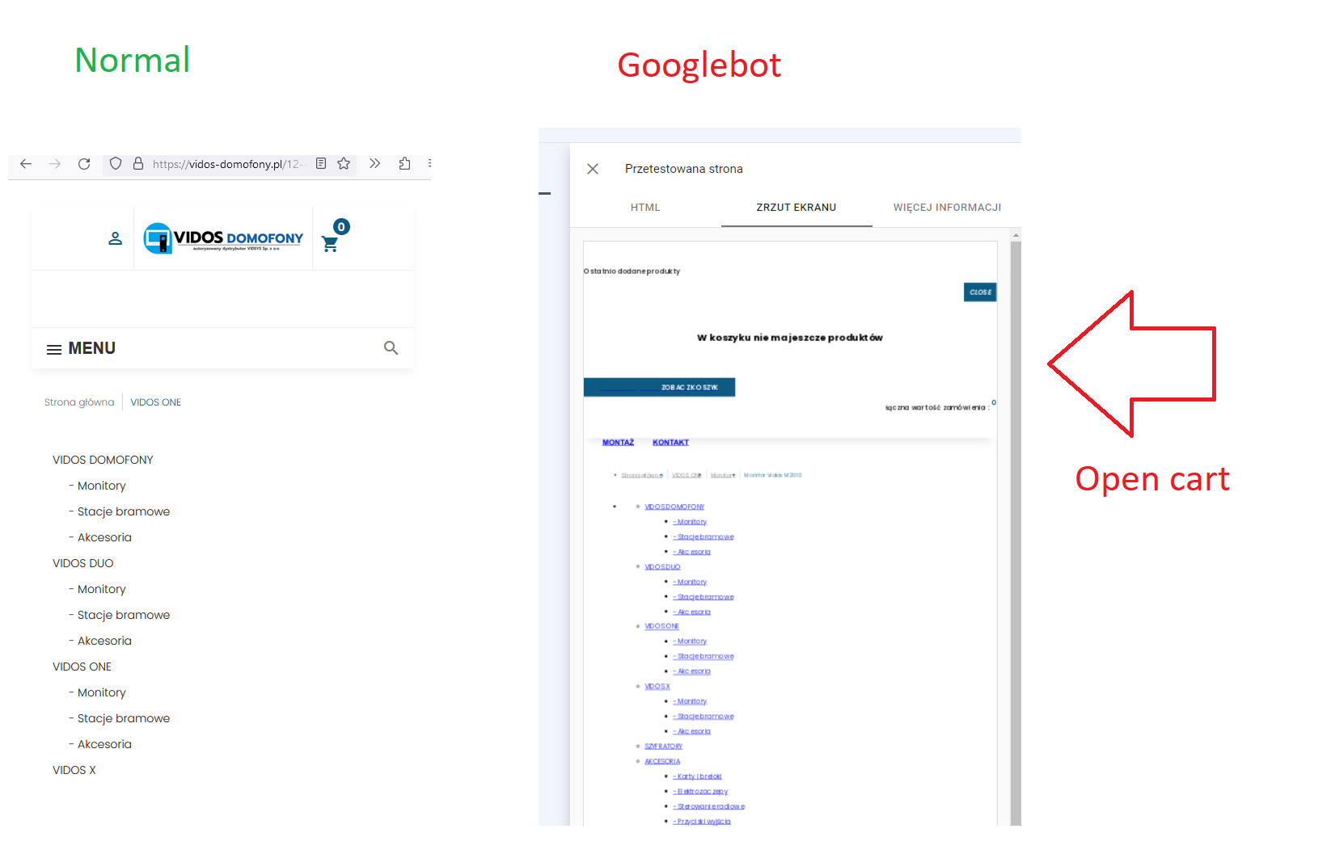1331x858 pixels.
Task: Open Stacje bramowe under VIDOS DOMOFONY, normal view
Action: pos(124,511)
